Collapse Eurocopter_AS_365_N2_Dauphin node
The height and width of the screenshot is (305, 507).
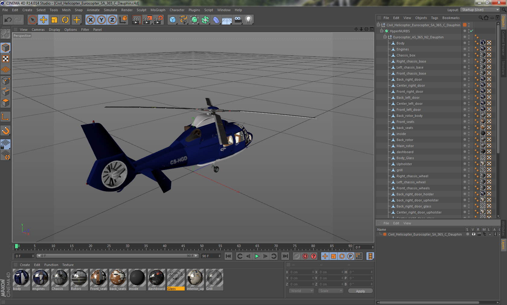(x=385, y=37)
